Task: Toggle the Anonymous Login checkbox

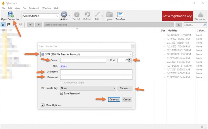Action: [62, 83]
